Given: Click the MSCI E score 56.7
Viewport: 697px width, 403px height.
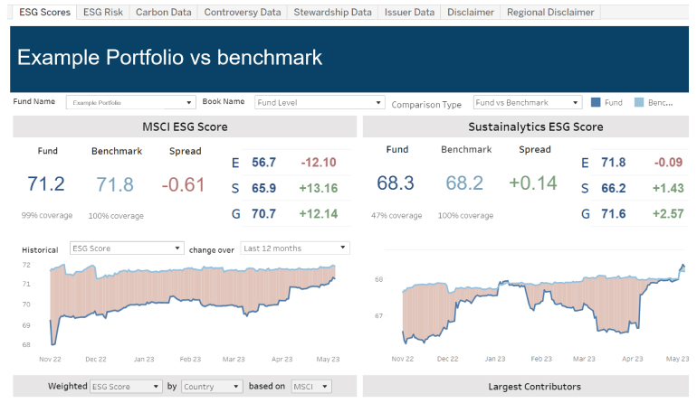Looking at the screenshot, I should click(x=263, y=163).
